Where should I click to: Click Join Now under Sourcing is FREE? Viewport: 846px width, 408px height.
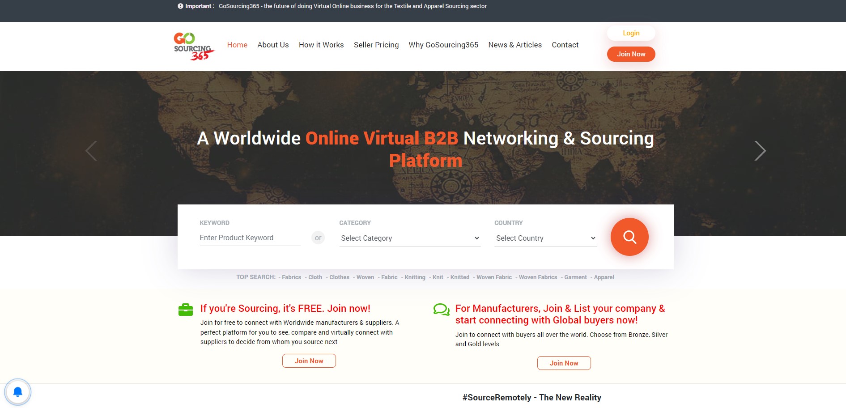tap(309, 361)
